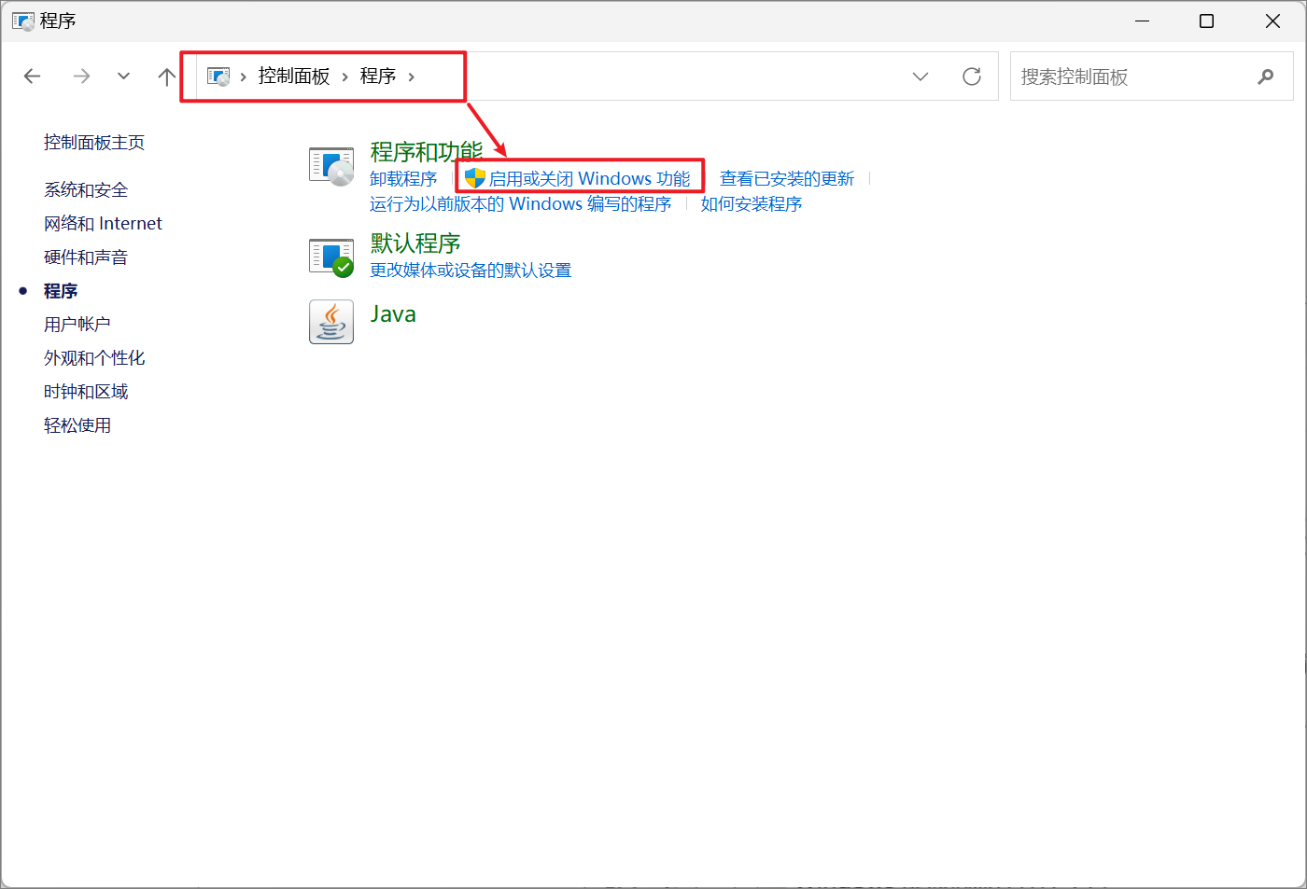Close the 程序 window
1307x889 pixels.
point(1272,21)
